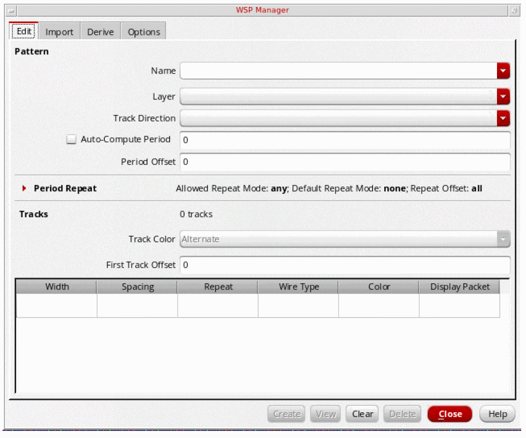Open the Track Direction dropdown
Screen dimensions: 526x438
[x=345, y=118]
